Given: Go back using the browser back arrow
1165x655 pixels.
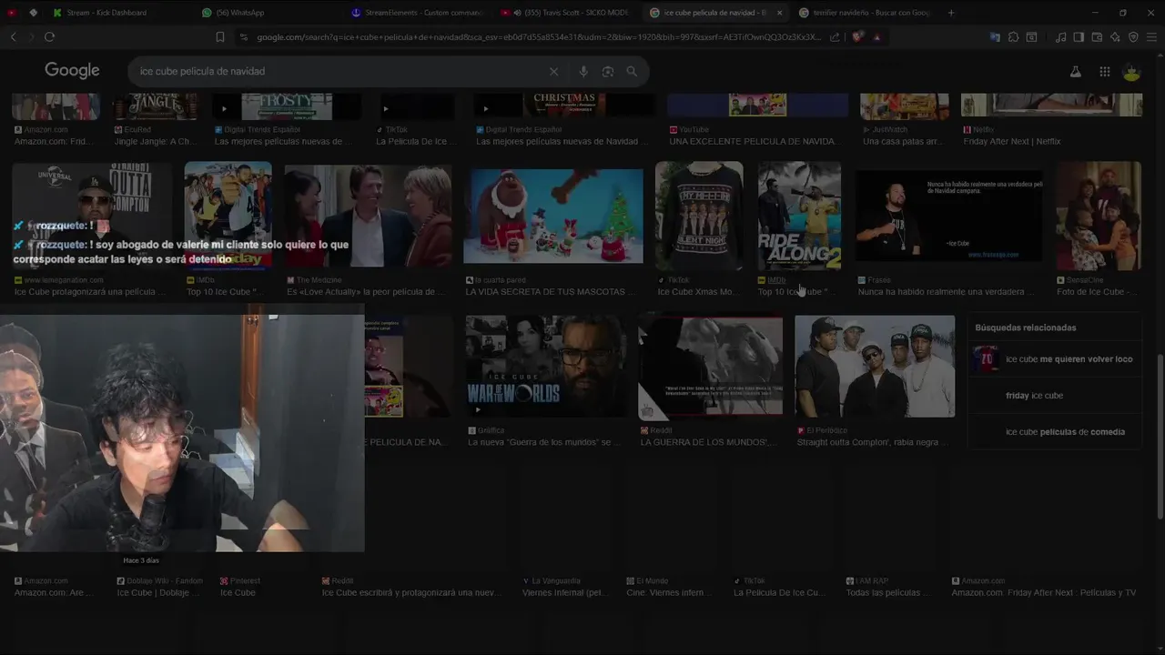Looking at the screenshot, I should [x=13, y=36].
